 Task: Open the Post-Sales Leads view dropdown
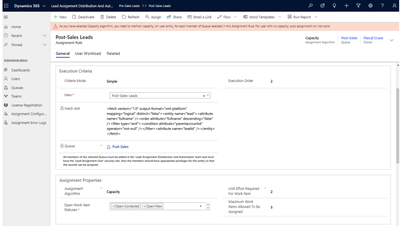[208, 95]
